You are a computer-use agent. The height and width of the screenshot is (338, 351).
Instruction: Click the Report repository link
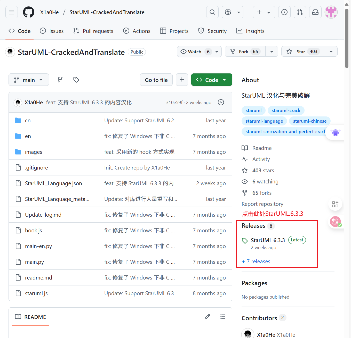tap(262, 204)
